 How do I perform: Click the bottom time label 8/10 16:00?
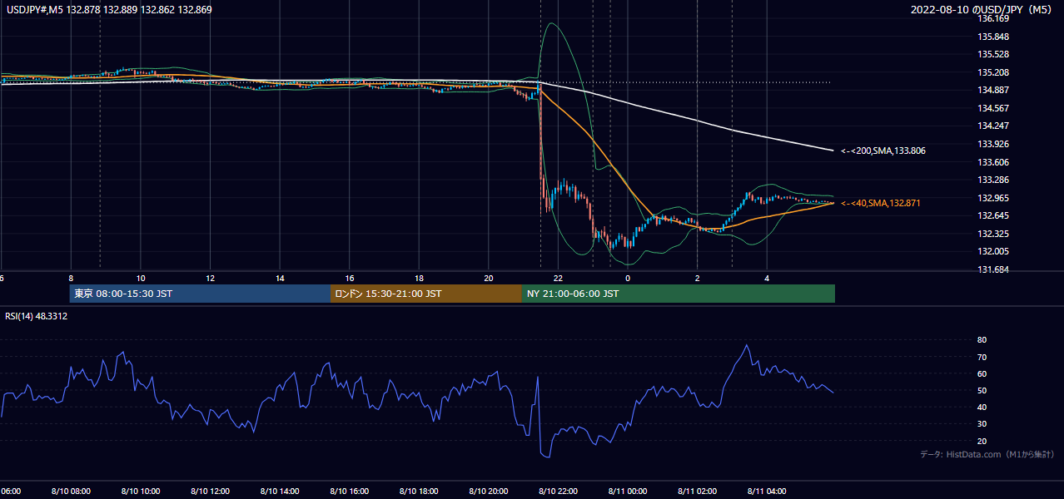point(349,492)
